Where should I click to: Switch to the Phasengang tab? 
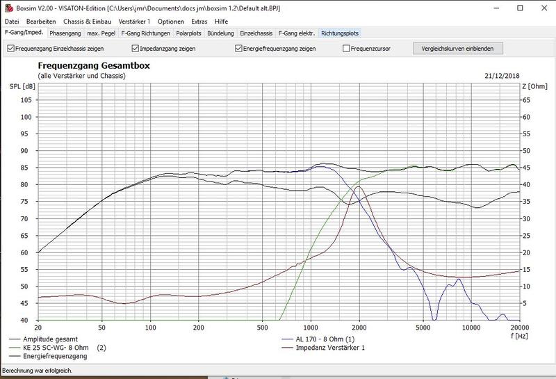[x=65, y=33]
